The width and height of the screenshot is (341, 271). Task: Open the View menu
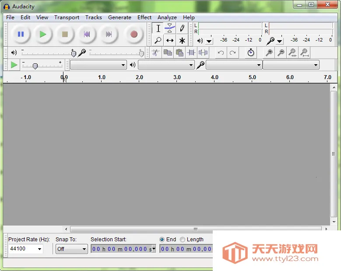coord(42,17)
